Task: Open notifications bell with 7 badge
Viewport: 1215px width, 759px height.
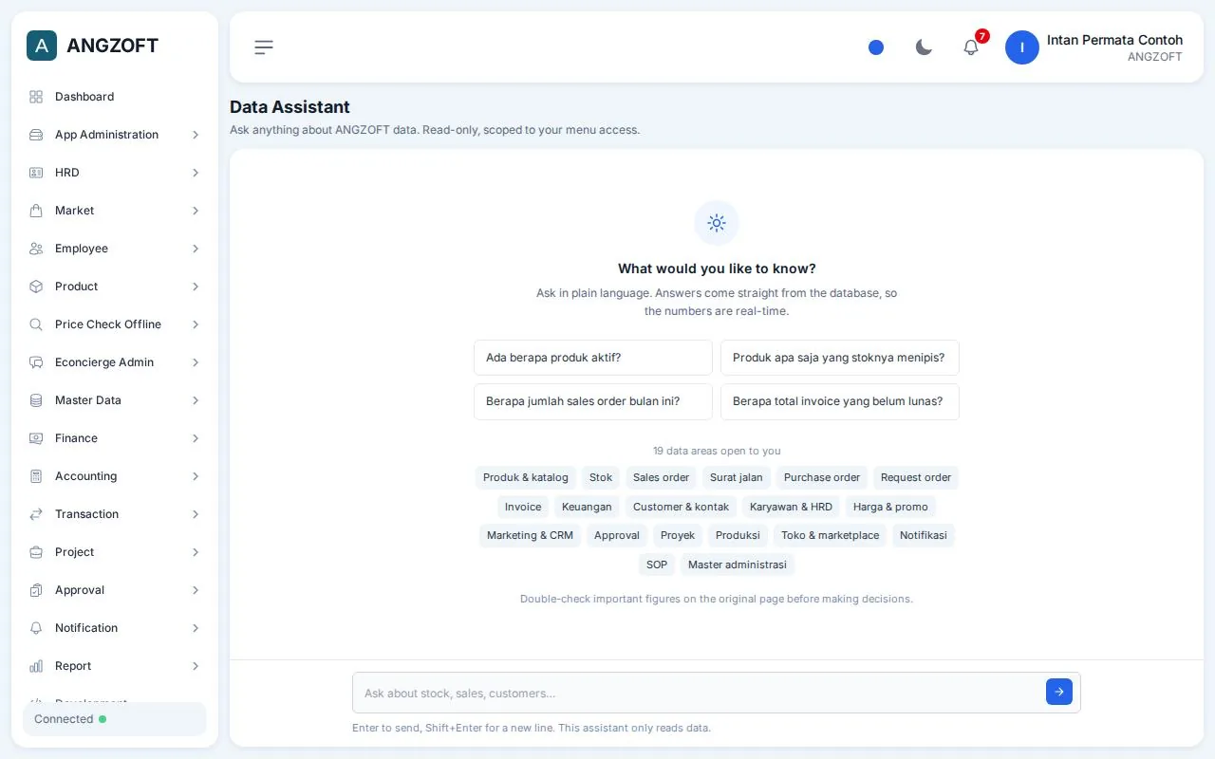Action: coord(971,47)
